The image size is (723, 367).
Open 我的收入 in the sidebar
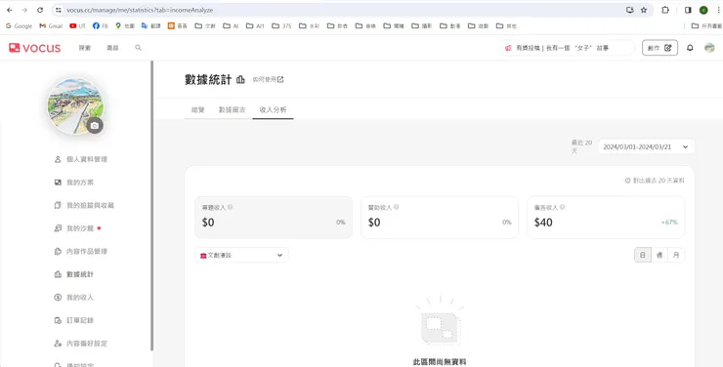74,298
